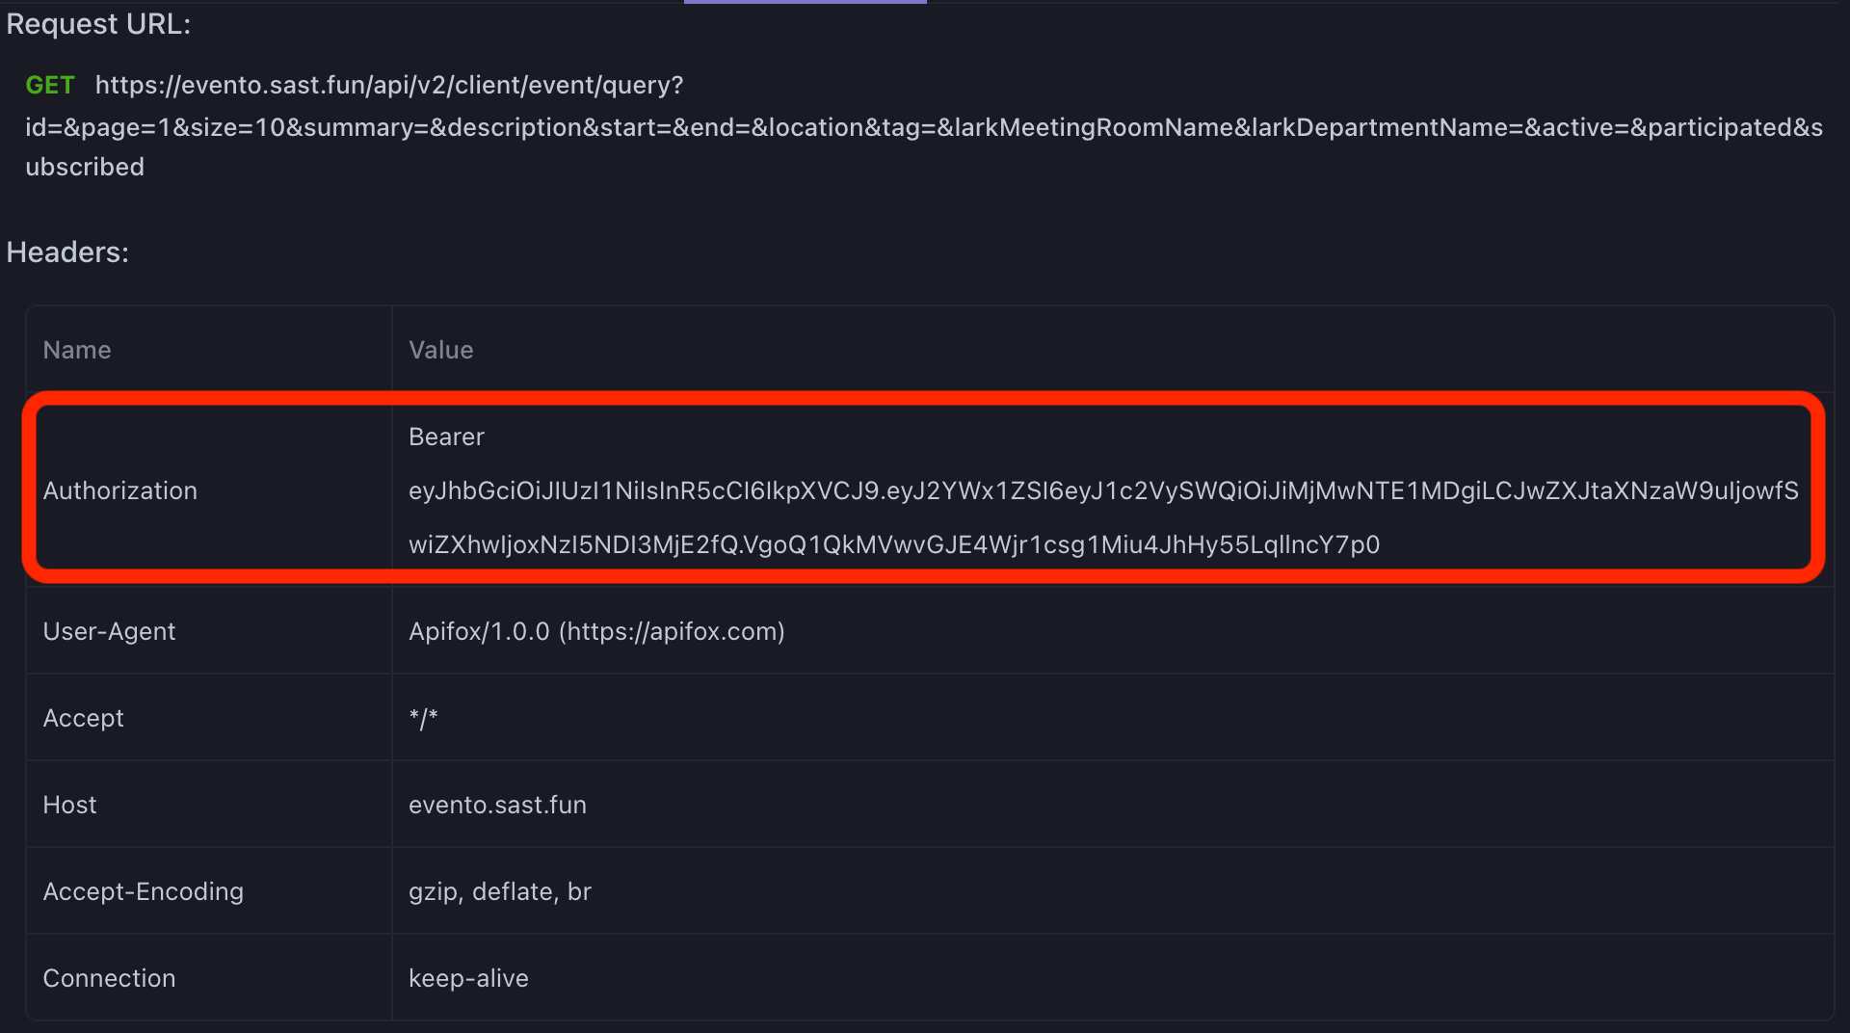Click the evento.sast.fun Host value
The image size is (1850, 1033).
click(497, 805)
